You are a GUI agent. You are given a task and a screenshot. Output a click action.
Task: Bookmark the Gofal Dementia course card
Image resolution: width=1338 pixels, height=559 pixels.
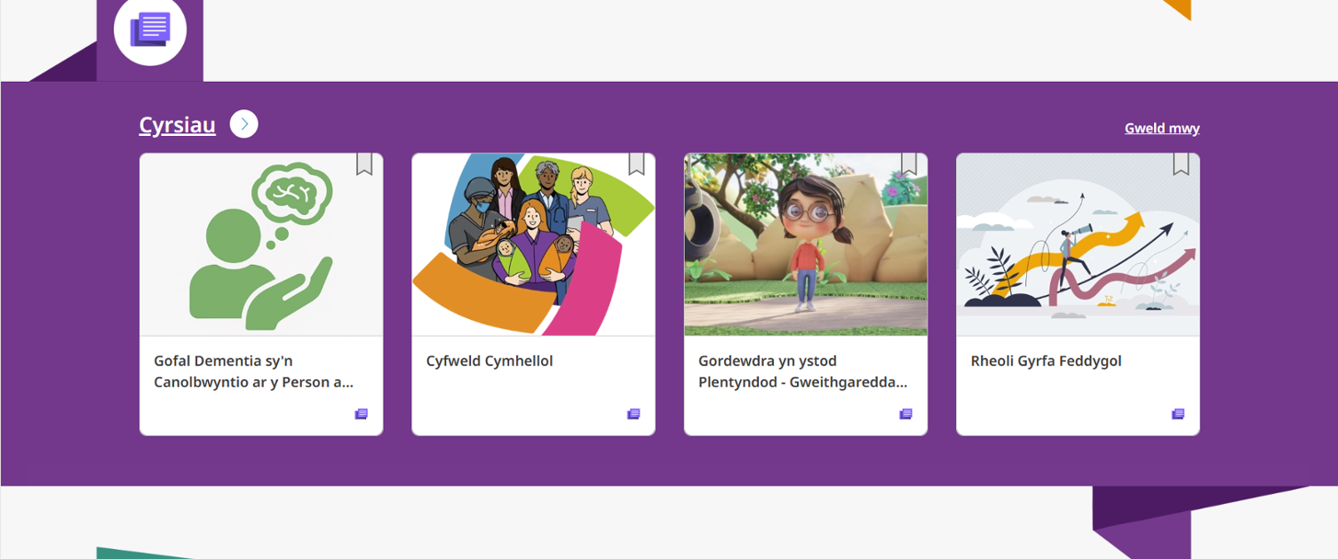point(364,164)
